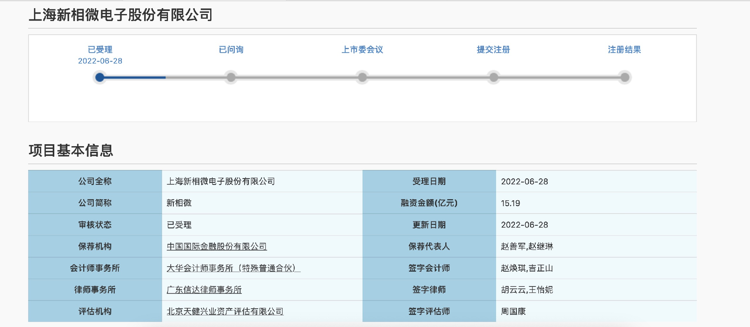This screenshot has height=327, width=750.
Task: Click the financing amount value 15.19
Action: [x=511, y=203]
